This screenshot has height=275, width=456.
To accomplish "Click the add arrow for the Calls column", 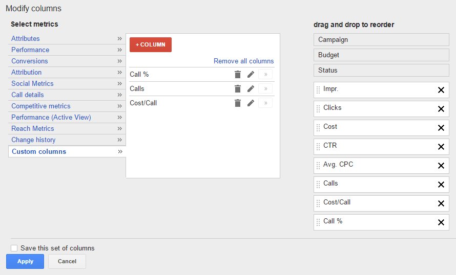I will [x=265, y=88].
